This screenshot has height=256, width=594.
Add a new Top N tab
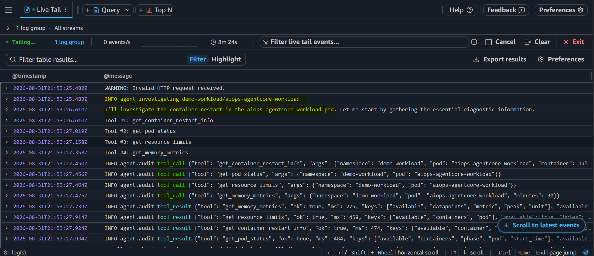(155, 10)
